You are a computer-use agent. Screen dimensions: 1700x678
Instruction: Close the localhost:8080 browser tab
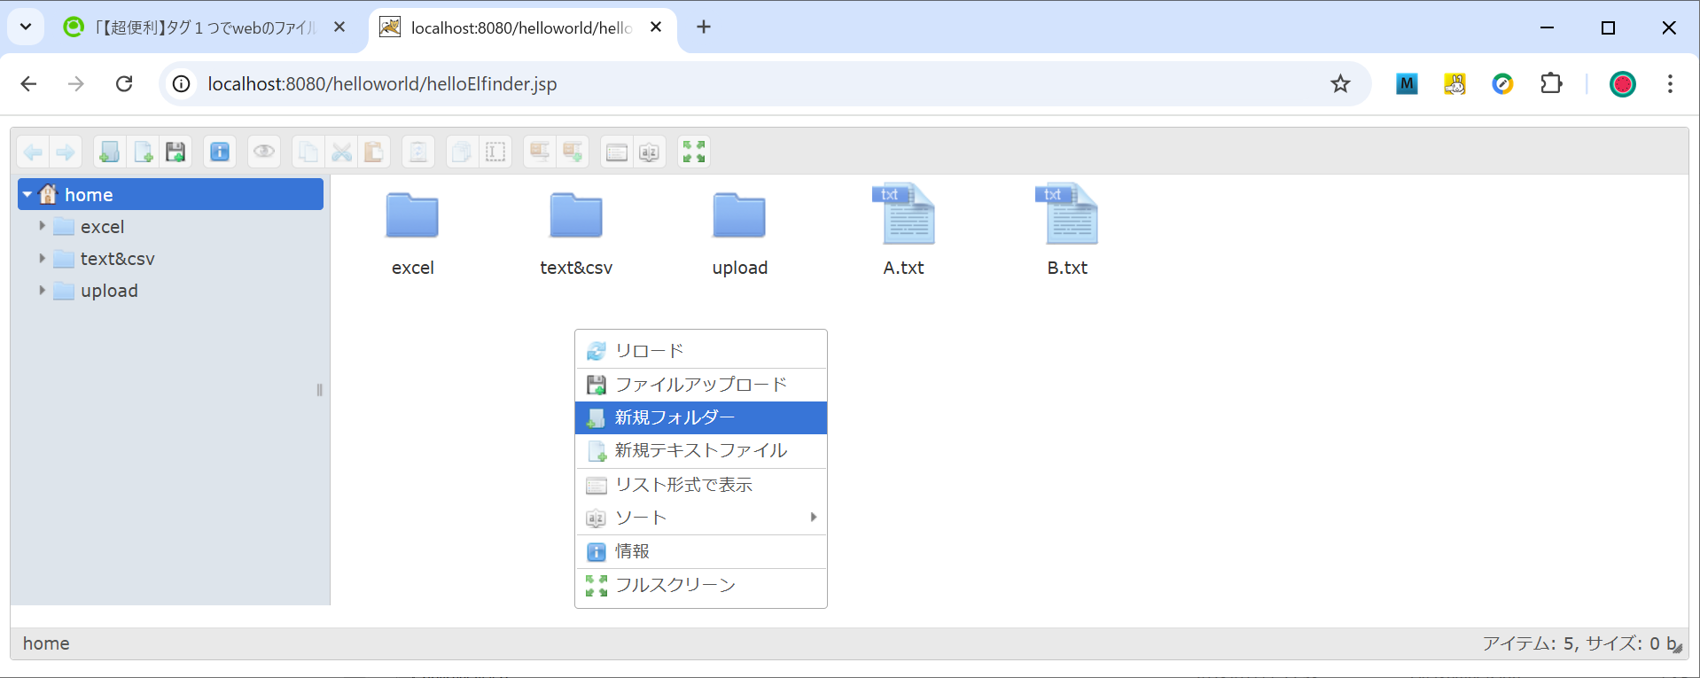pyautogui.click(x=656, y=27)
